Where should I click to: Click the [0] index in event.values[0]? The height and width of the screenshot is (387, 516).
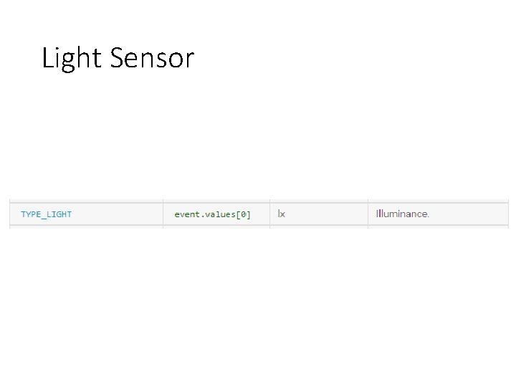pos(244,214)
